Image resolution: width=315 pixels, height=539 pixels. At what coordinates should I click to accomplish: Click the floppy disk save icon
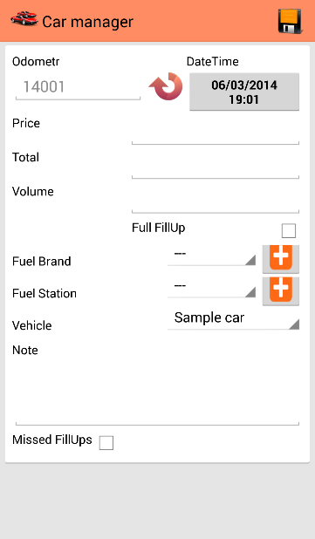tap(291, 21)
